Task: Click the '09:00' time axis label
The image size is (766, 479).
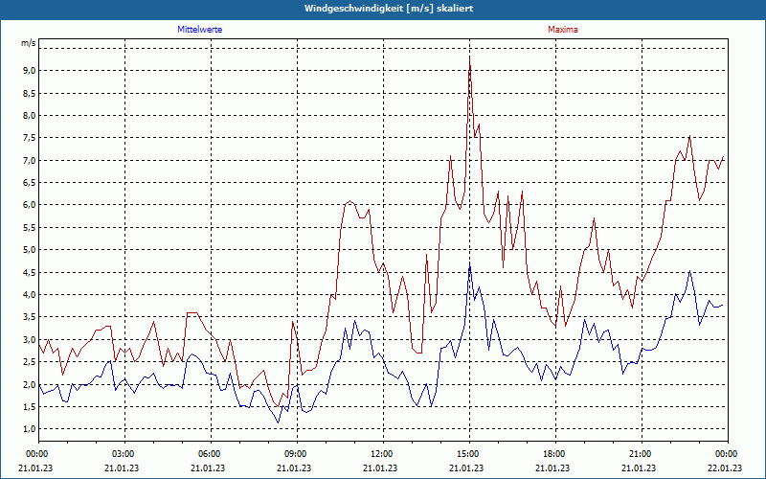Action: click(x=294, y=454)
